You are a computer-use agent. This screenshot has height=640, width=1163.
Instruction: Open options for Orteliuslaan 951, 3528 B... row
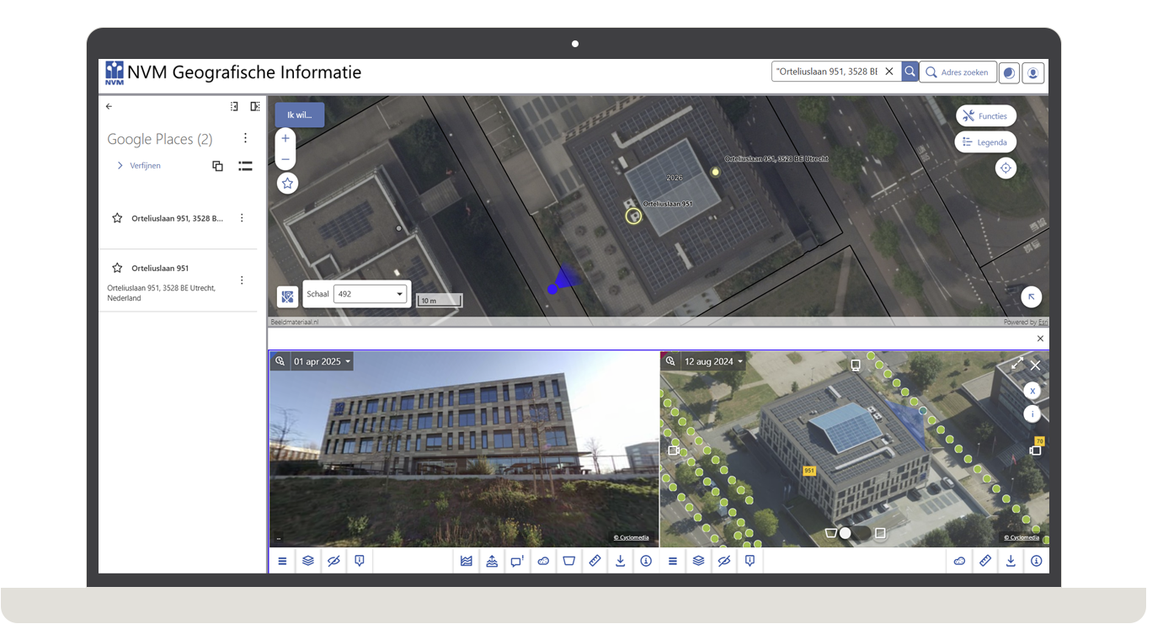[242, 218]
